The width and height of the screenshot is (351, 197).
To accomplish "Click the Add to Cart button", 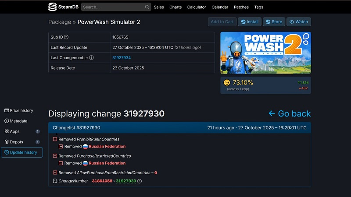I will (x=222, y=21).
